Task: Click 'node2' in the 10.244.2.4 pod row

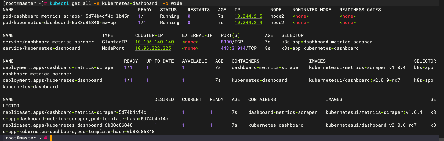Action: pyautogui.click(x=277, y=23)
